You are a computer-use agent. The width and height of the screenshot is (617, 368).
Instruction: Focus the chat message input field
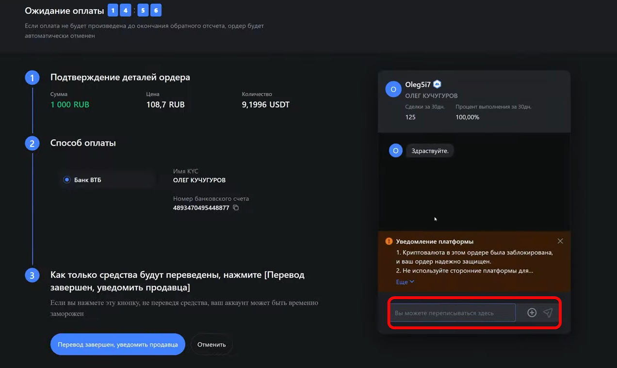(453, 313)
